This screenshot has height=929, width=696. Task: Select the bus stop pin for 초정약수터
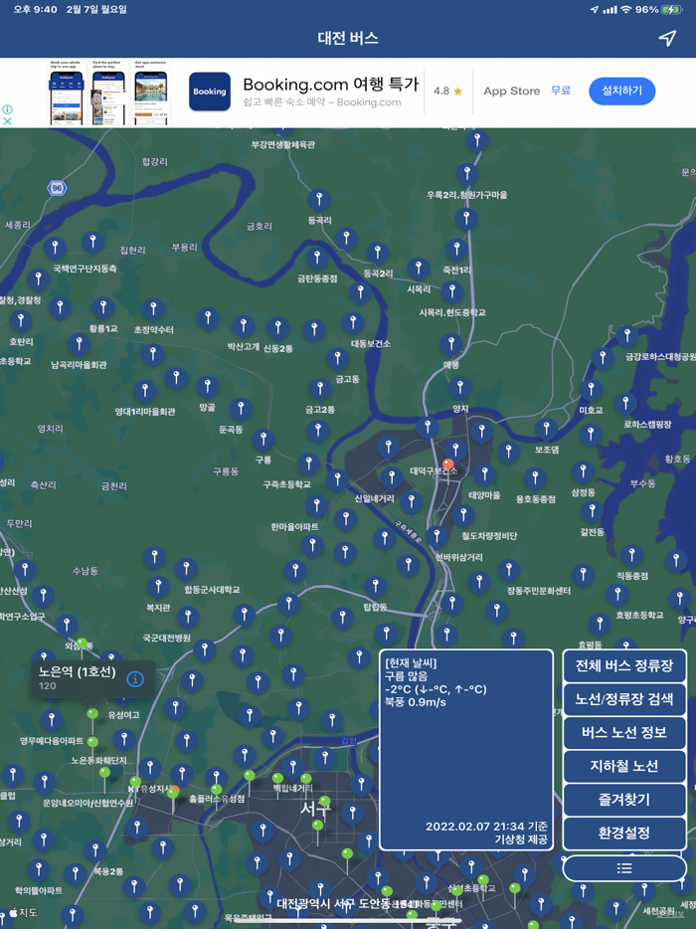(x=153, y=310)
